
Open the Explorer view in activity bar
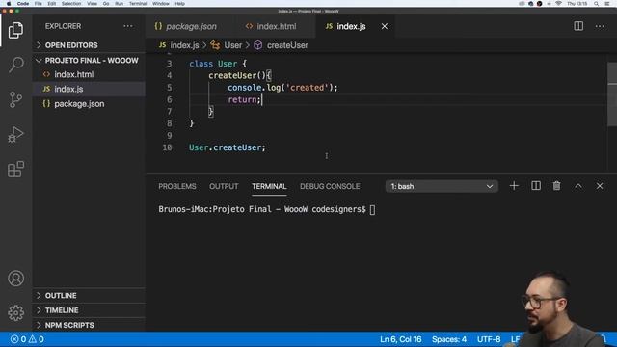[15, 30]
